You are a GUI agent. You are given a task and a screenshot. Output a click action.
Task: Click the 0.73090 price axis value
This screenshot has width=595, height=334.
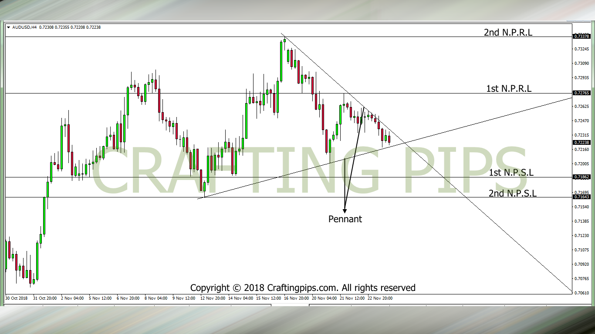(582, 63)
